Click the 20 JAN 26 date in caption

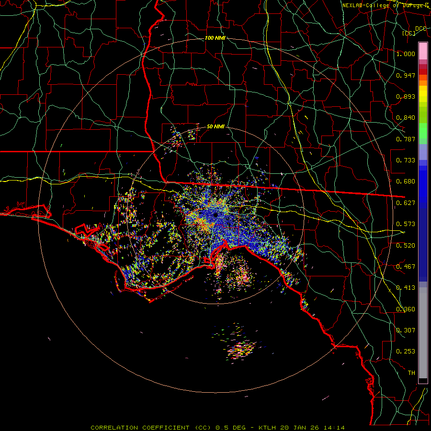[x=299, y=428]
